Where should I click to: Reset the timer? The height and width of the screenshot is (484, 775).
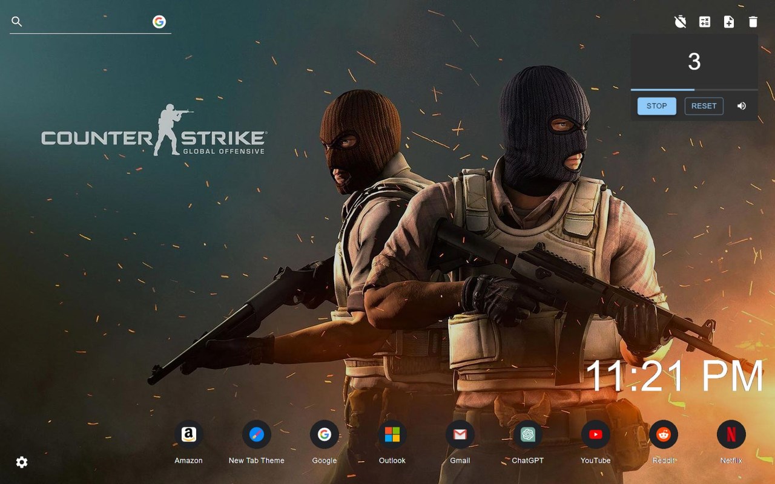click(x=704, y=106)
